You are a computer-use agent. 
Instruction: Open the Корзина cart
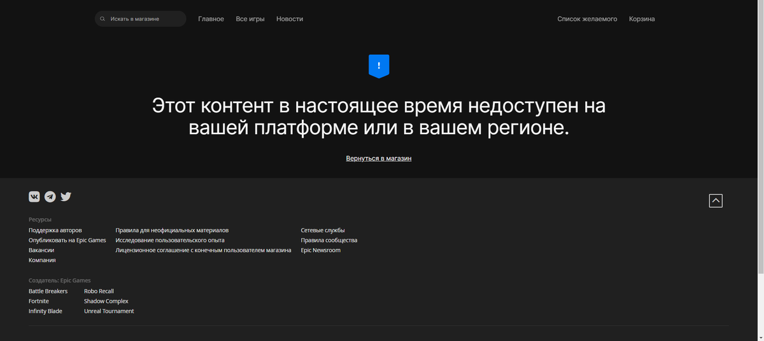click(x=642, y=19)
